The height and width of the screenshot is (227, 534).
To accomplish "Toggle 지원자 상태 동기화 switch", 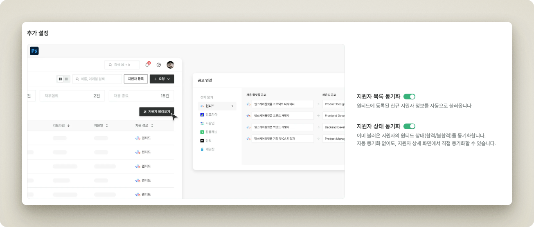I will (409, 126).
